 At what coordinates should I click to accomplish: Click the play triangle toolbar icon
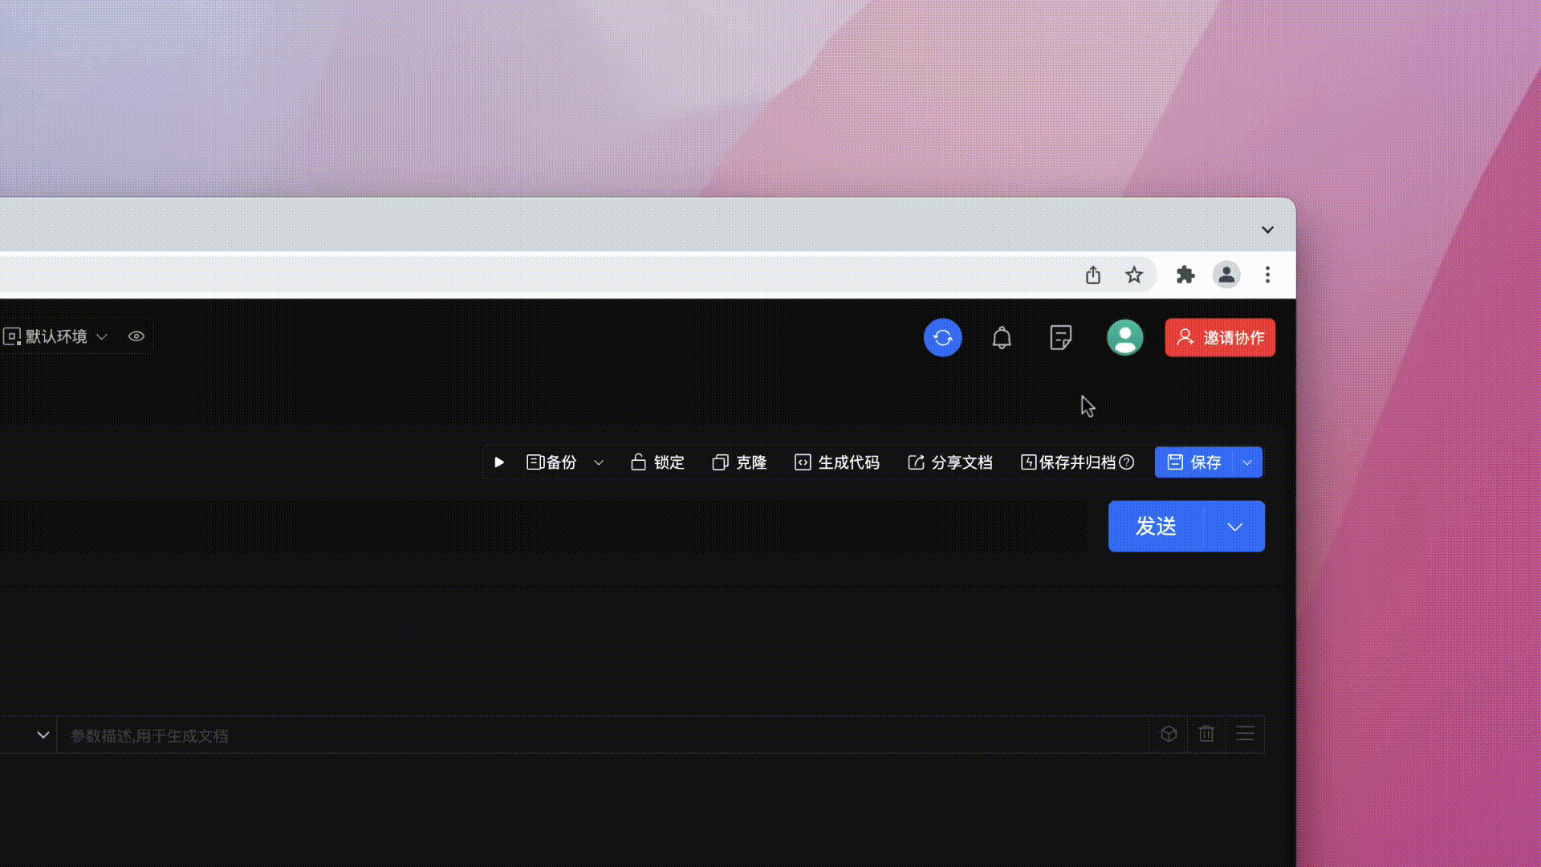(499, 462)
